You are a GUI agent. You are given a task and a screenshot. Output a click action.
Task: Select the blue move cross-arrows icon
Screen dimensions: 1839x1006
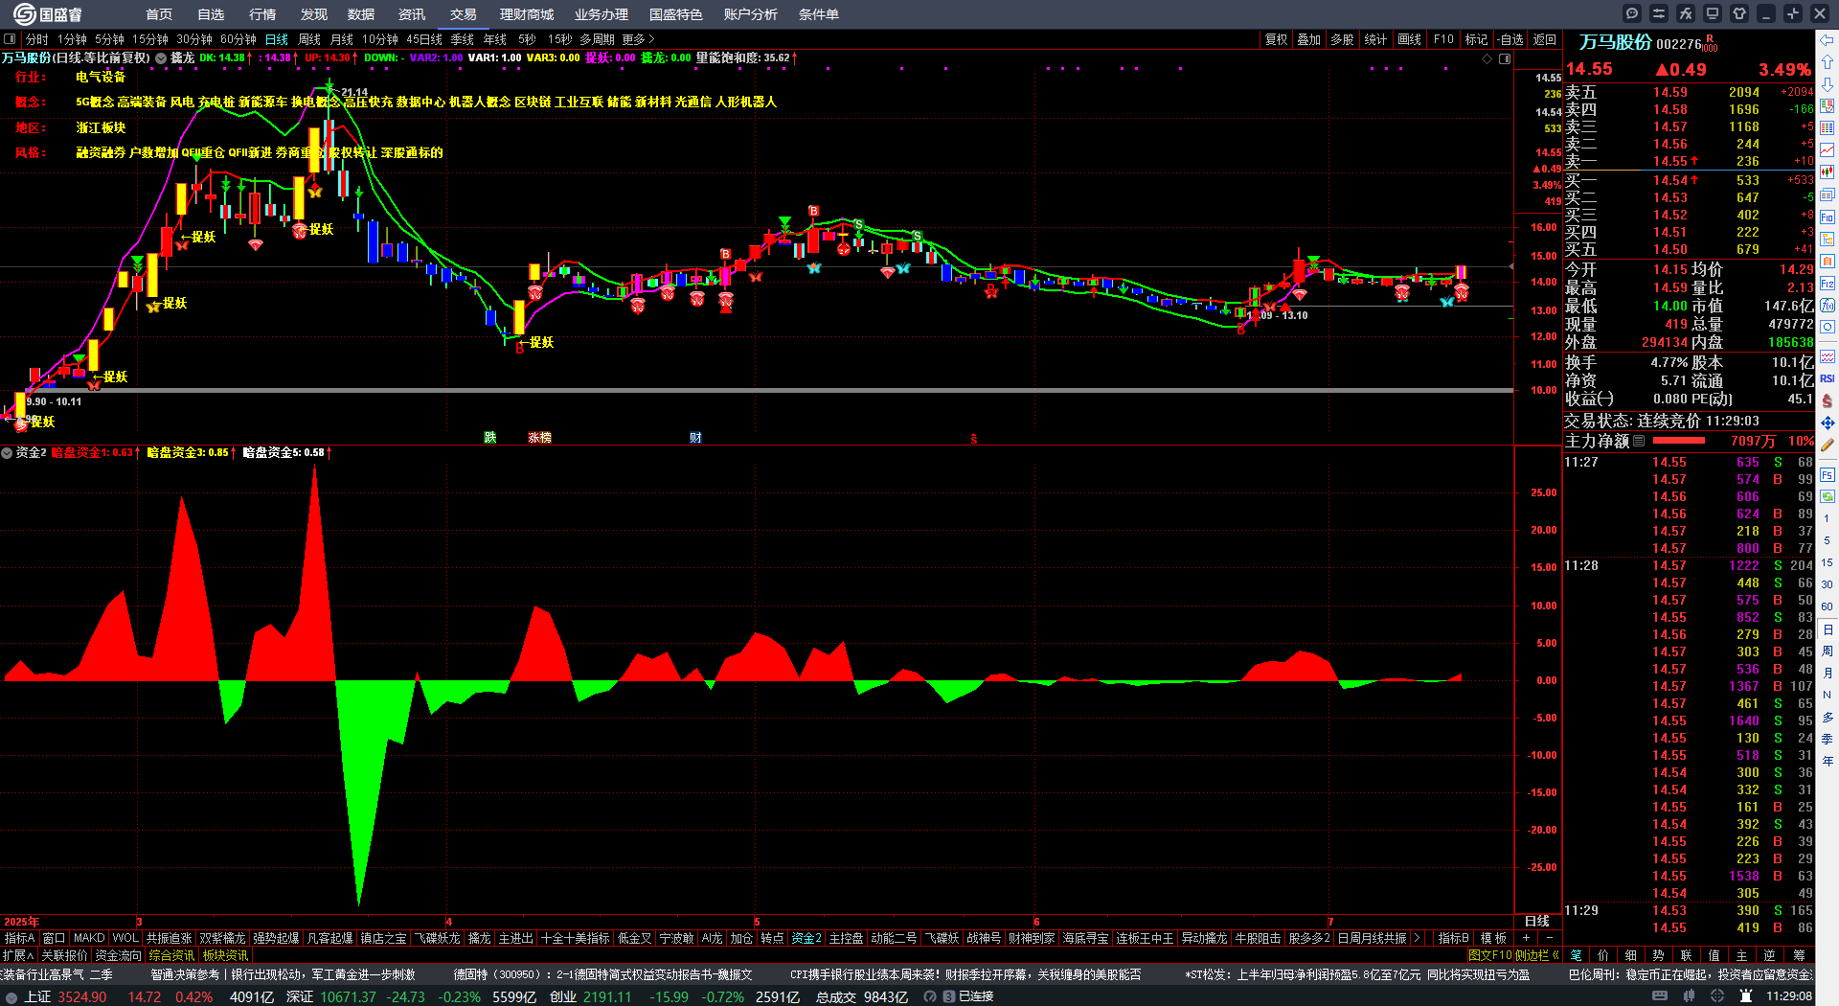tap(1828, 423)
